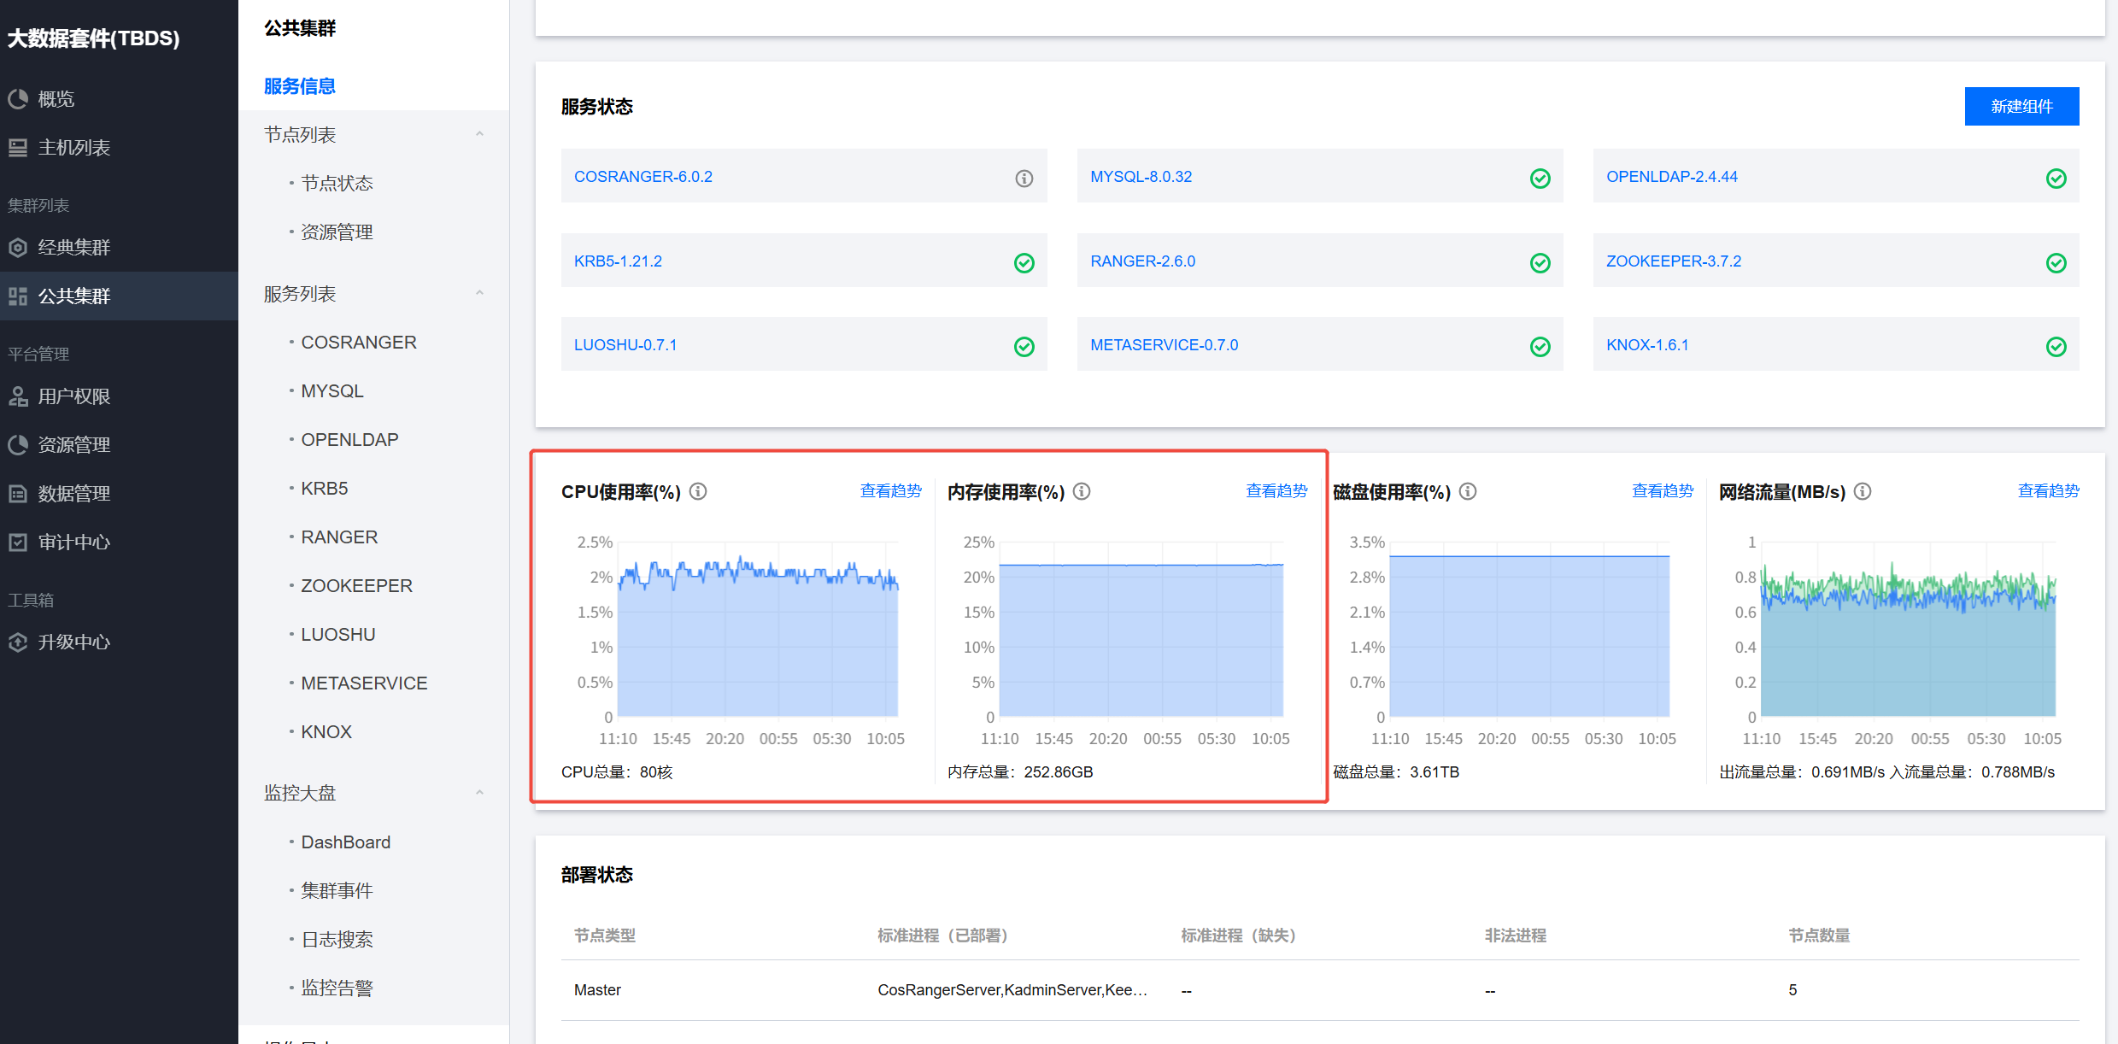
Task: Open the ZOOKEEPER-3.7.2 service link
Action: [1673, 261]
